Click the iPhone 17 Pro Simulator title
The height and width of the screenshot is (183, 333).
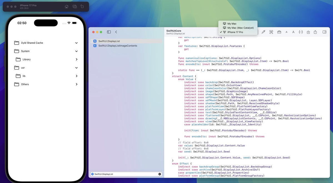28,5
